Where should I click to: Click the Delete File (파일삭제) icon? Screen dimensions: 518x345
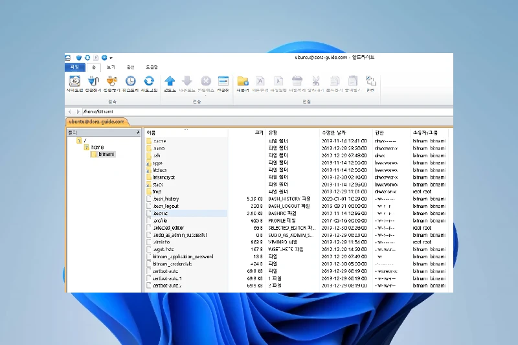[297, 83]
